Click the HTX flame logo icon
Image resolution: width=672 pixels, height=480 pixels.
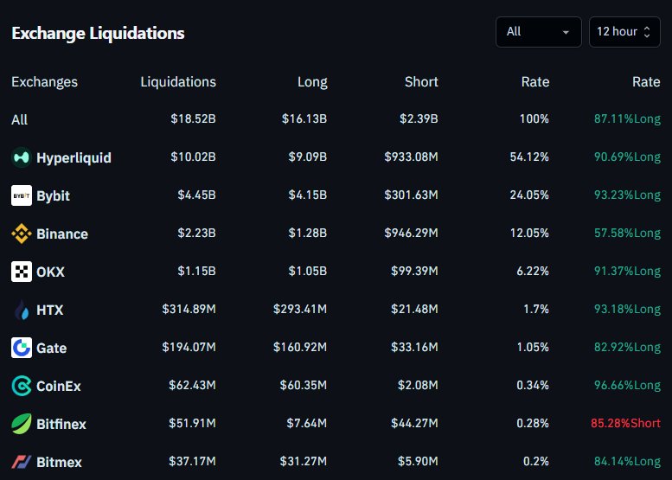[x=21, y=310]
